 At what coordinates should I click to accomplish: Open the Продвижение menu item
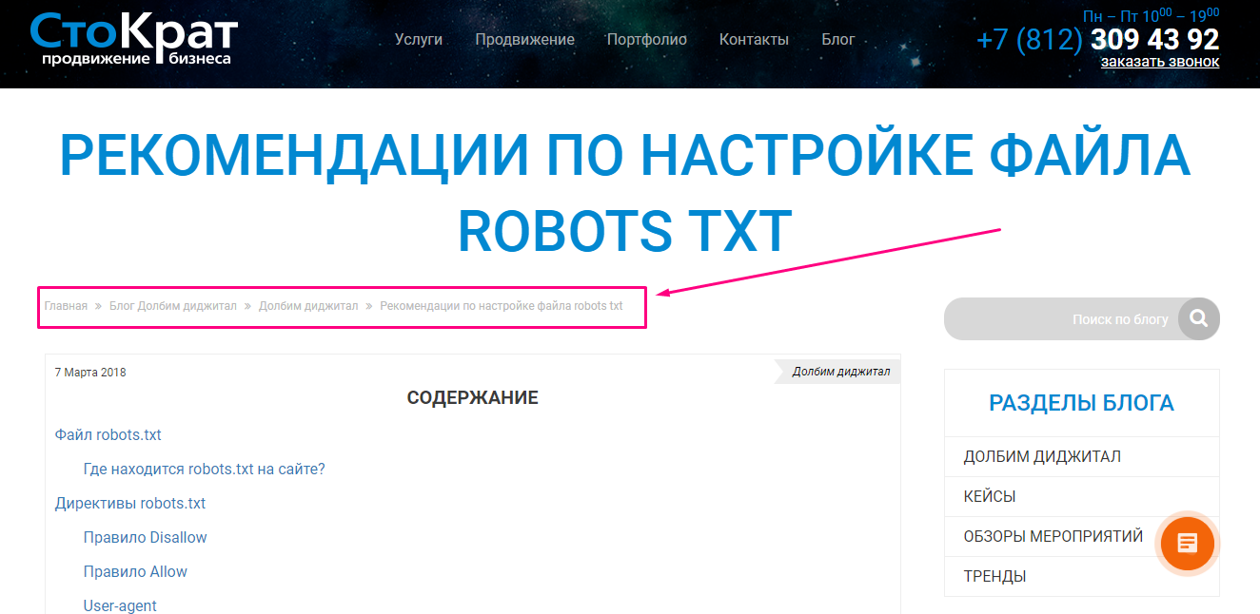524,39
